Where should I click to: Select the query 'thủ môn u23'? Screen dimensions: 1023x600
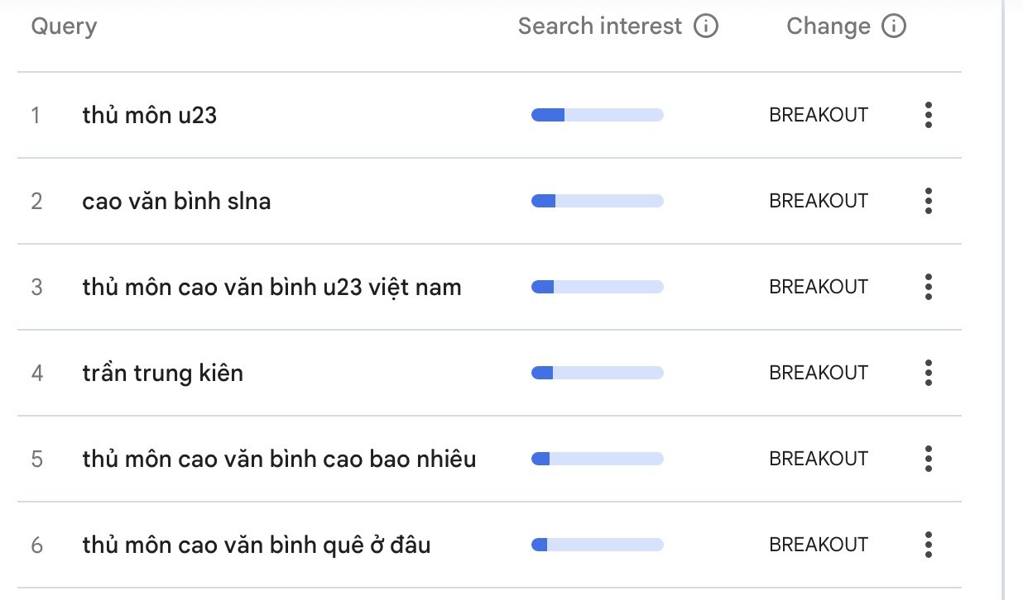pyautogui.click(x=150, y=115)
